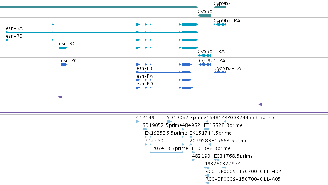328x185 pixels.
Task: Select the RP003244553.5prime feature label
Action: 250,118
